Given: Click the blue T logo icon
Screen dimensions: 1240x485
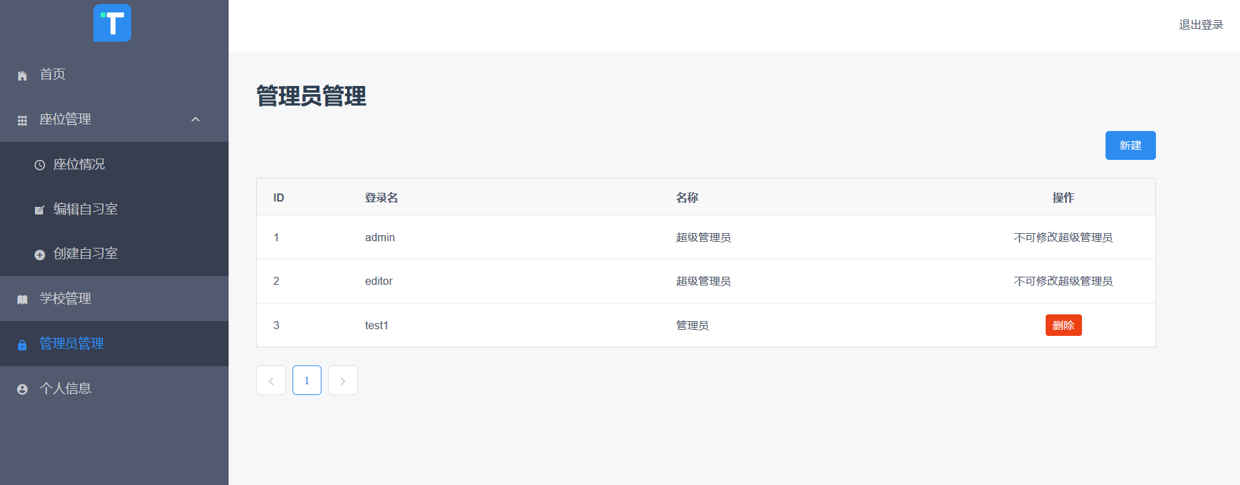Looking at the screenshot, I should [112, 23].
